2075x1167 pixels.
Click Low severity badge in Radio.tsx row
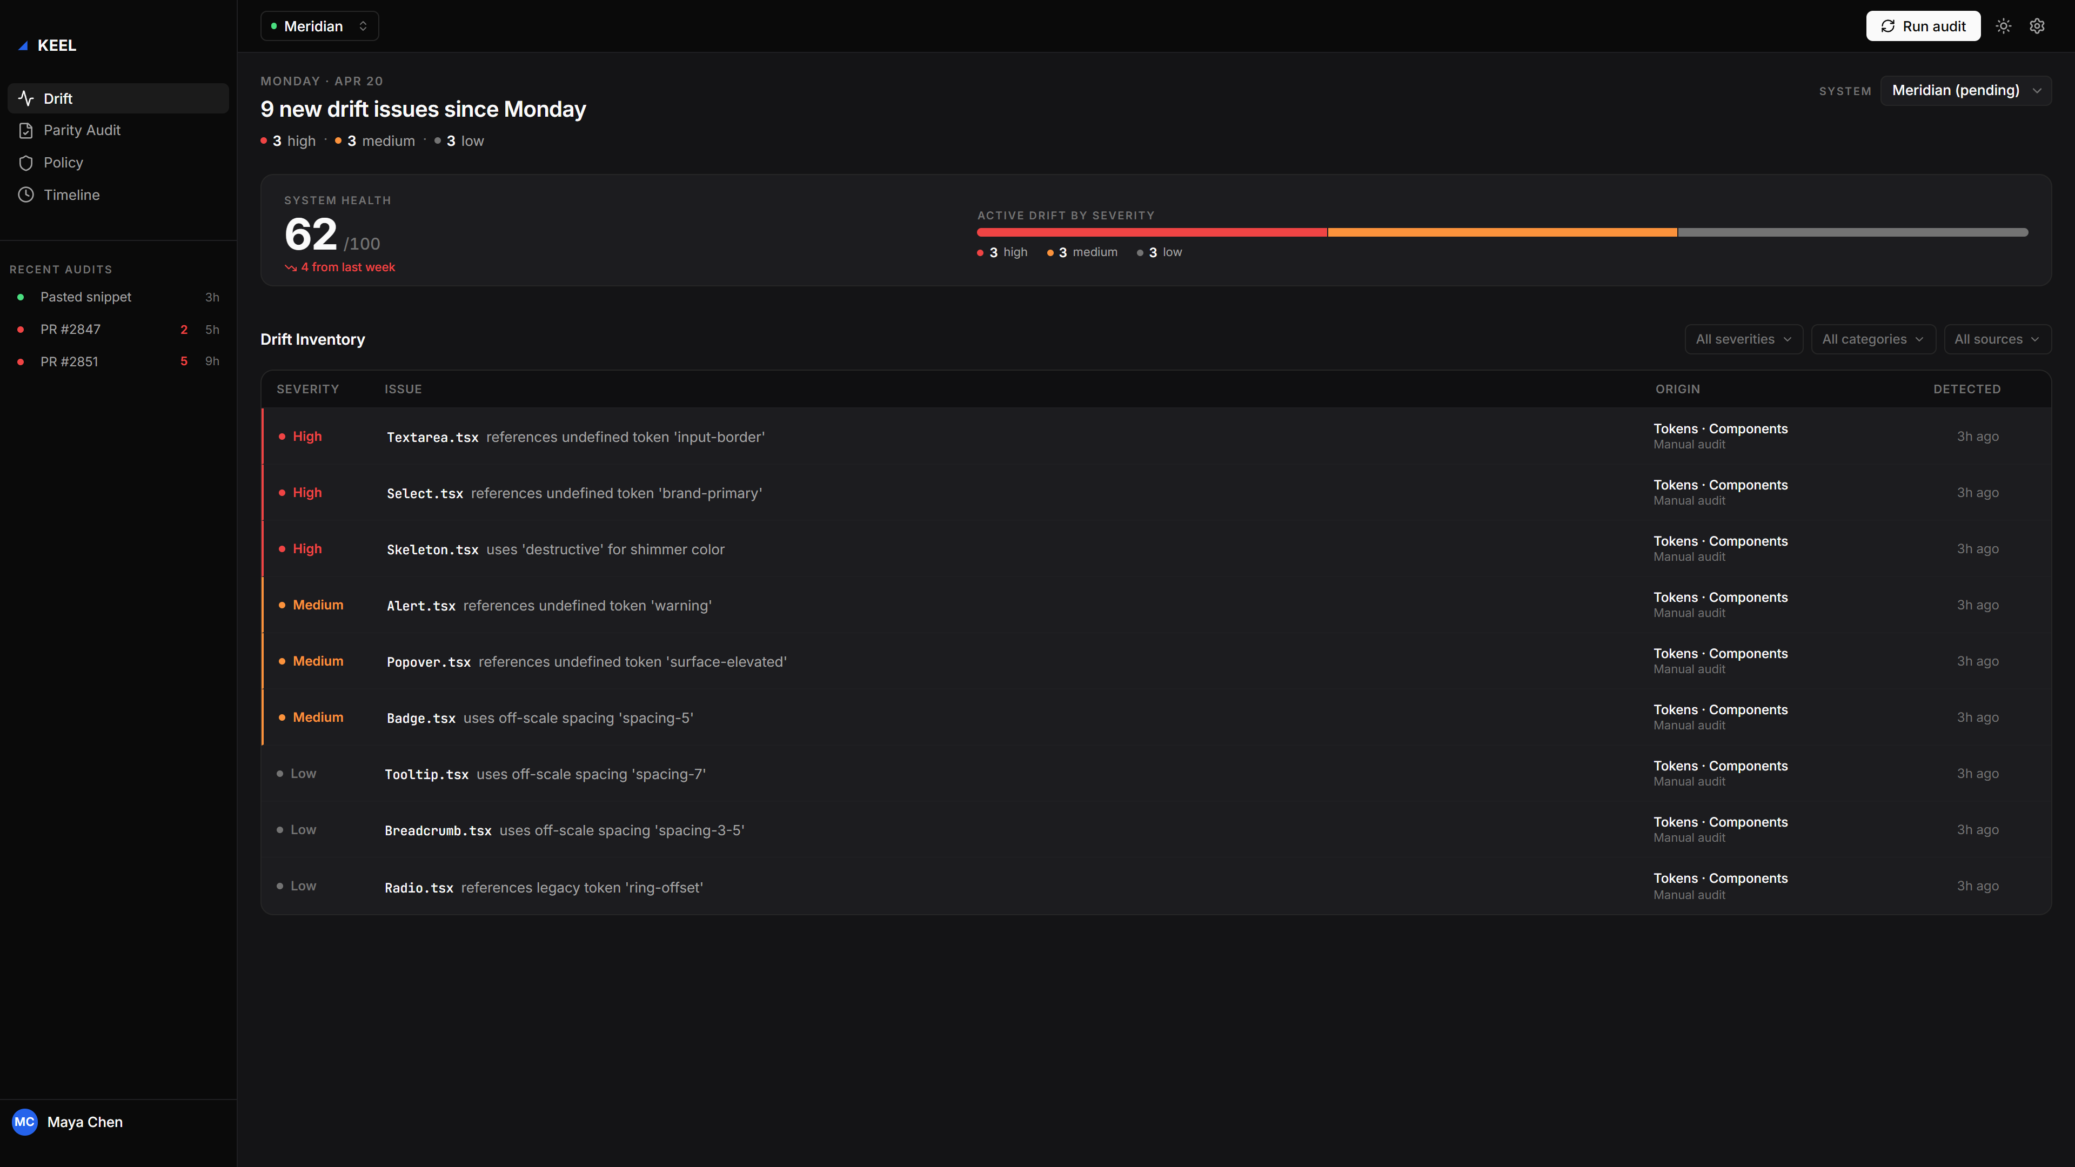(x=297, y=886)
